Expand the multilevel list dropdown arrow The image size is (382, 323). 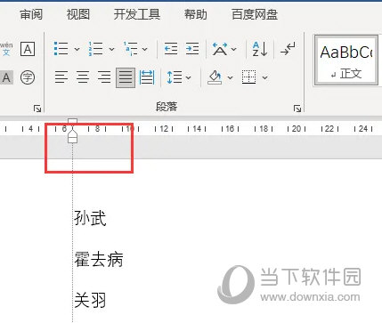tap(145, 49)
